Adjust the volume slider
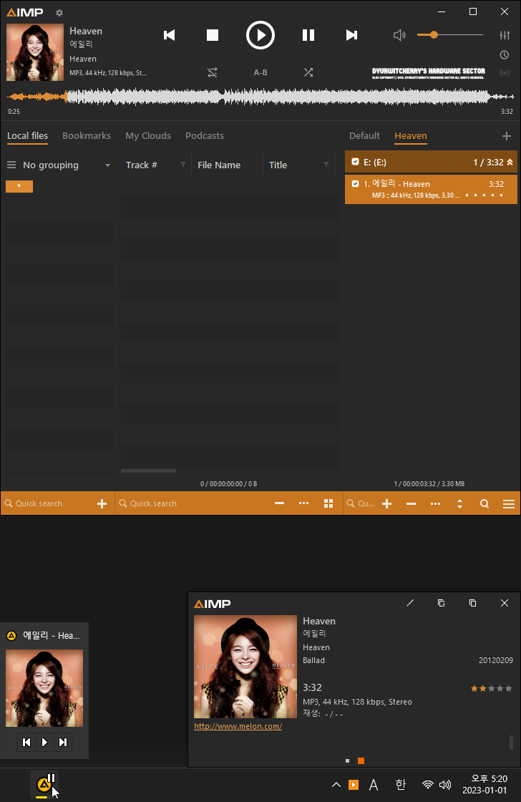The image size is (521, 802). 450,35
